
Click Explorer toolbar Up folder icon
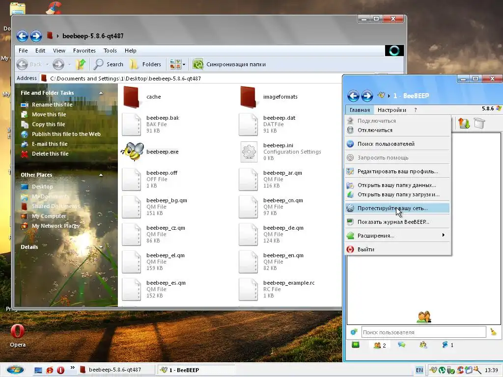pos(81,64)
